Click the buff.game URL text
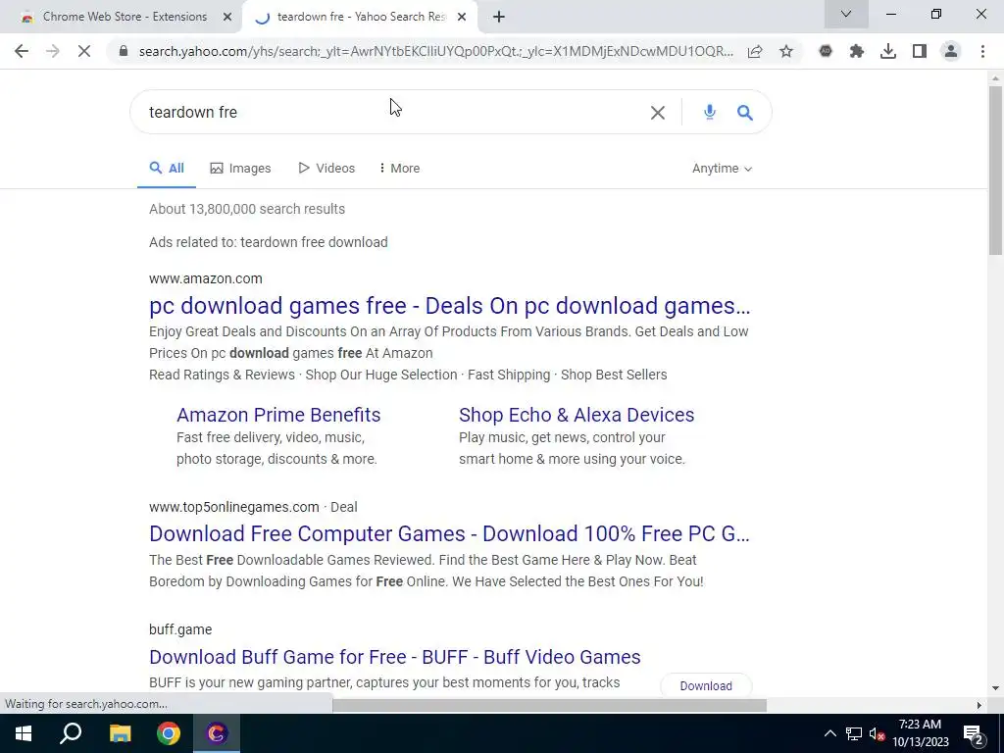1004x753 pixels. pyautogui.click(x=180, y=629)
